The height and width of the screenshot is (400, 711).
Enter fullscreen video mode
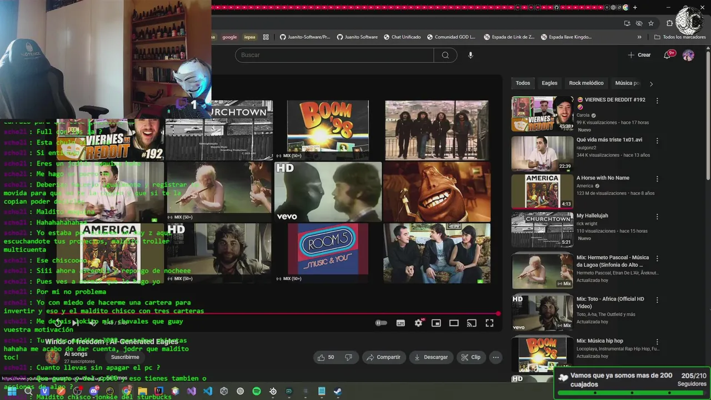(x=489, y=323)
